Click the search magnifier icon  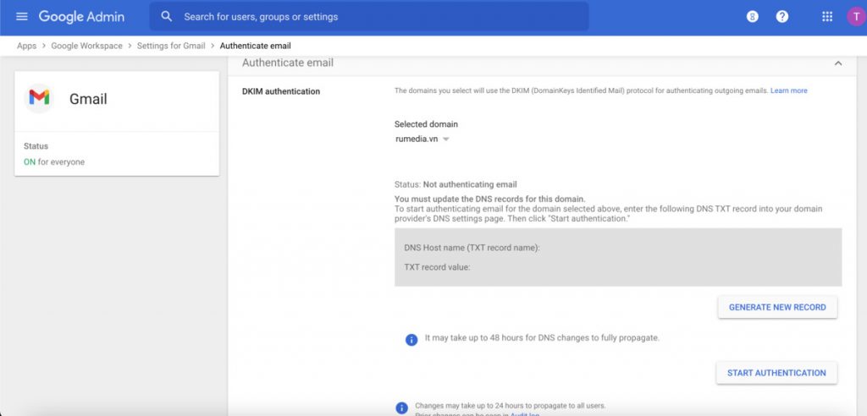click(x=167, y=17)
